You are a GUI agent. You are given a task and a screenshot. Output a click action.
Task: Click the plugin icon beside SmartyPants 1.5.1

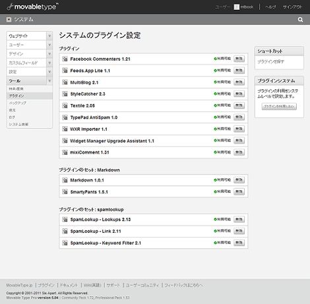point(65,192)
